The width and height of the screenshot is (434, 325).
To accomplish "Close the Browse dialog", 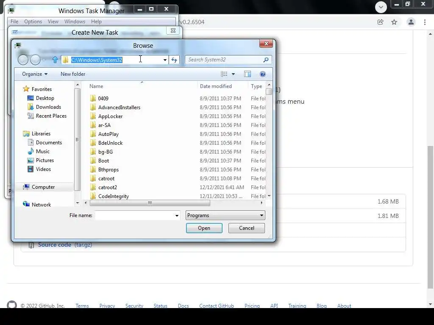I will pos(266,44).
